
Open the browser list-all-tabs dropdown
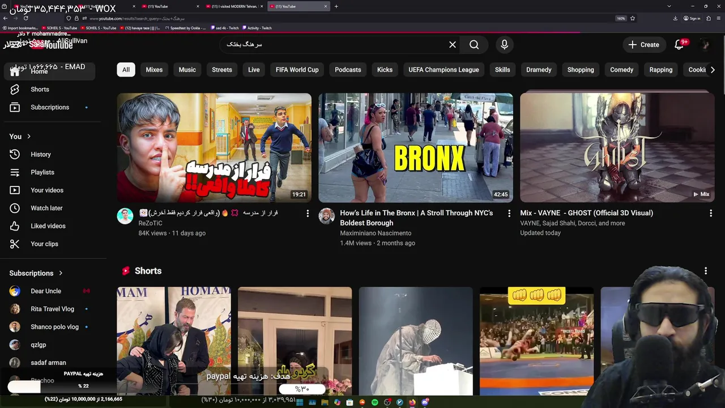point(669,6)
